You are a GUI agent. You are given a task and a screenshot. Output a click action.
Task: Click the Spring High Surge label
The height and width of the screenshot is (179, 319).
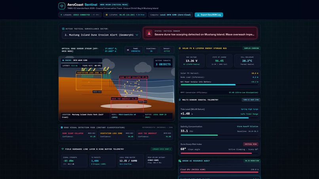point(249,109)
